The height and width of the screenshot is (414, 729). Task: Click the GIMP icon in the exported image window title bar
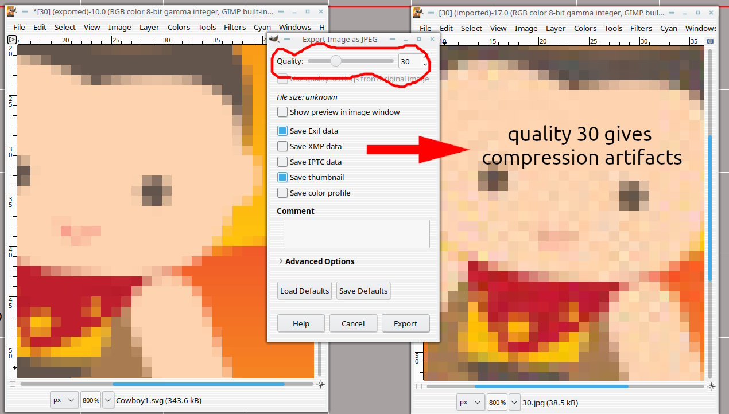click(13, 11)
